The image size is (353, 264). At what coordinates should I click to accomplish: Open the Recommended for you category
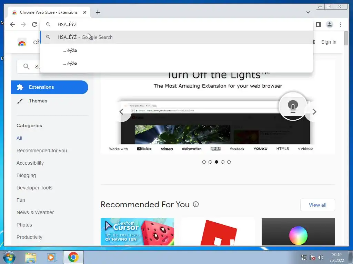[42, 151]
